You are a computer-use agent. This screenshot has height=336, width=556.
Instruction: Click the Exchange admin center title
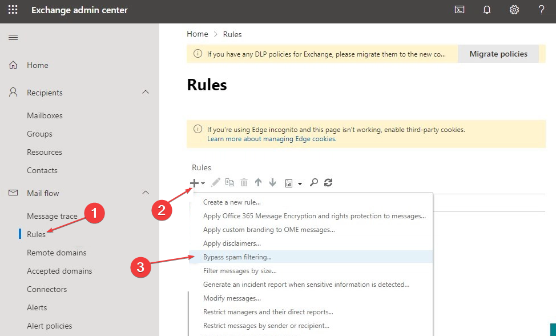(79, 10)
